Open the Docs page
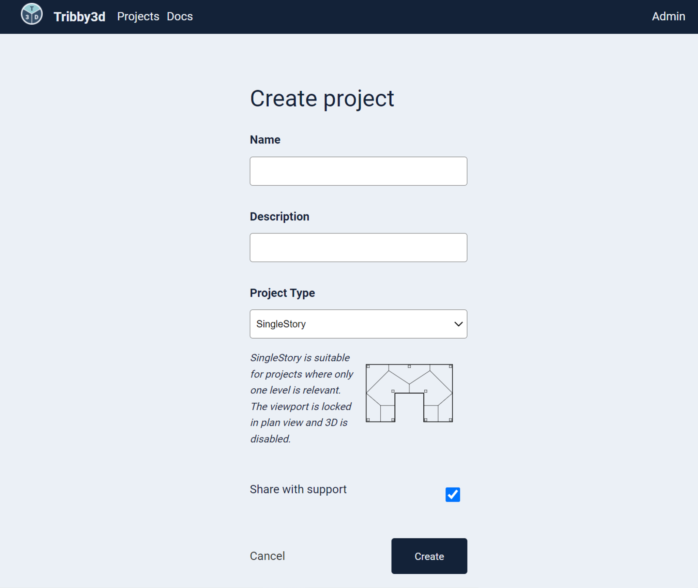 coord(179,16)
